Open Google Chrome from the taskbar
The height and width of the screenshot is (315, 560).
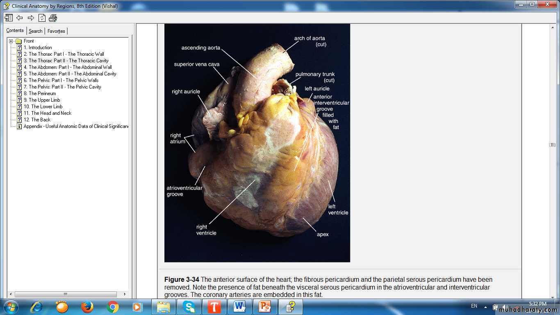tap(112, 307)
